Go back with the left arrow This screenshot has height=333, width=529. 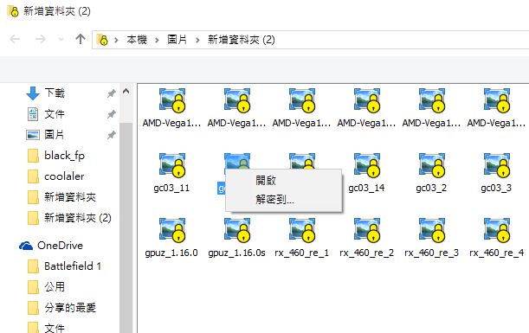point(15,40)
